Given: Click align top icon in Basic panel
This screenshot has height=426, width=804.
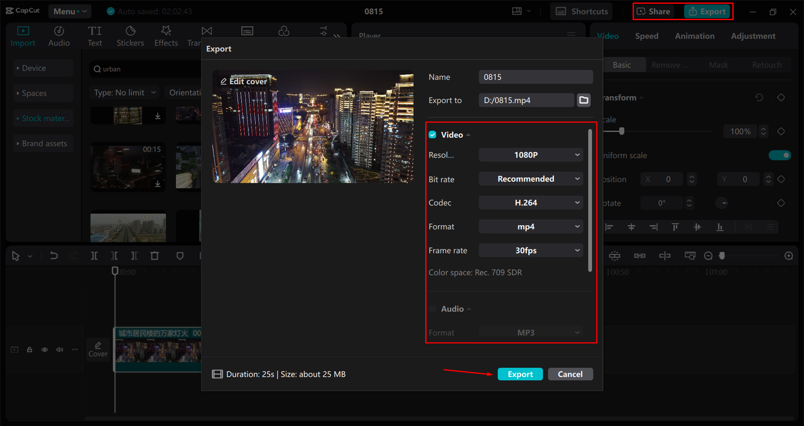Looking at the screenshot, I should [675, 227].
